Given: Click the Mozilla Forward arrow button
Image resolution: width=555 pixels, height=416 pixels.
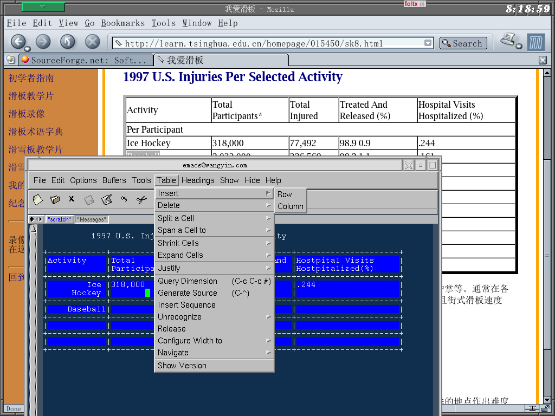Looking at the screenshot, I should pos(43,42).
